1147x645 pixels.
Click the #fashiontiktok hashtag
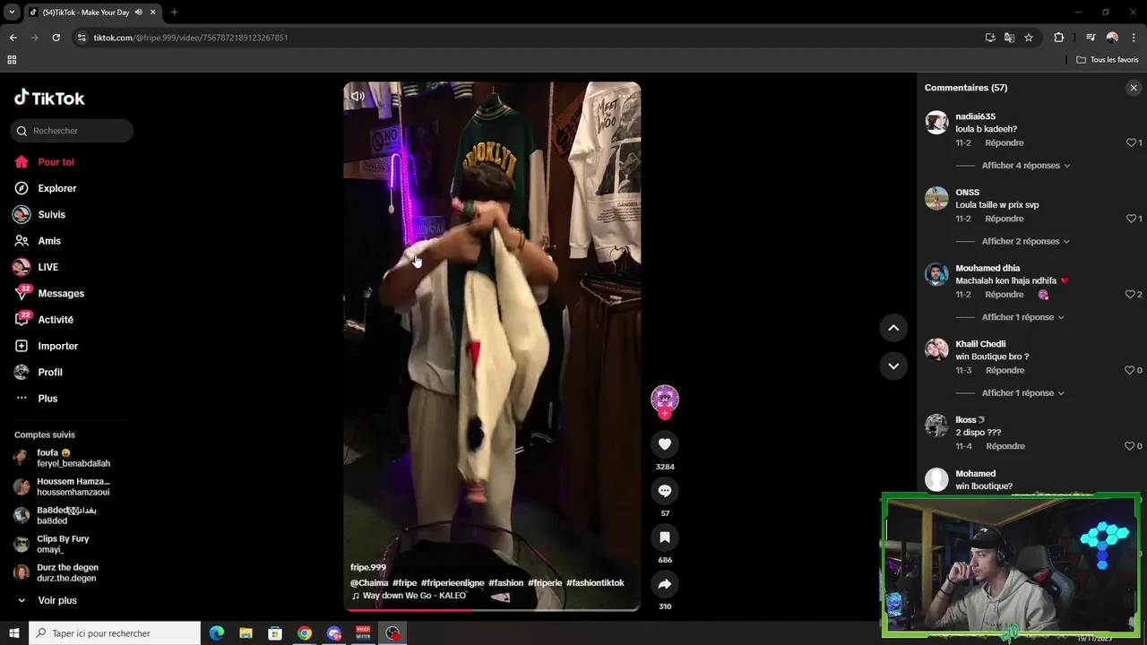(595, 583)
